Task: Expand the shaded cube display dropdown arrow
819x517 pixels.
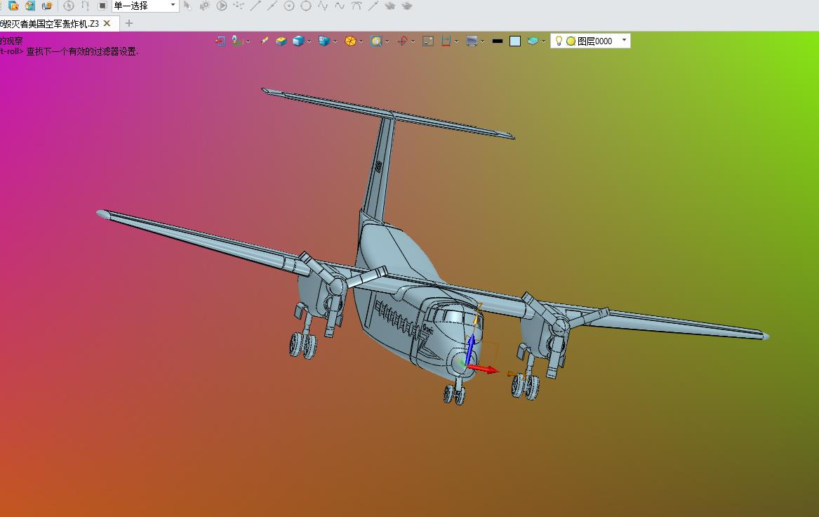Action: (x=309, y=41)
